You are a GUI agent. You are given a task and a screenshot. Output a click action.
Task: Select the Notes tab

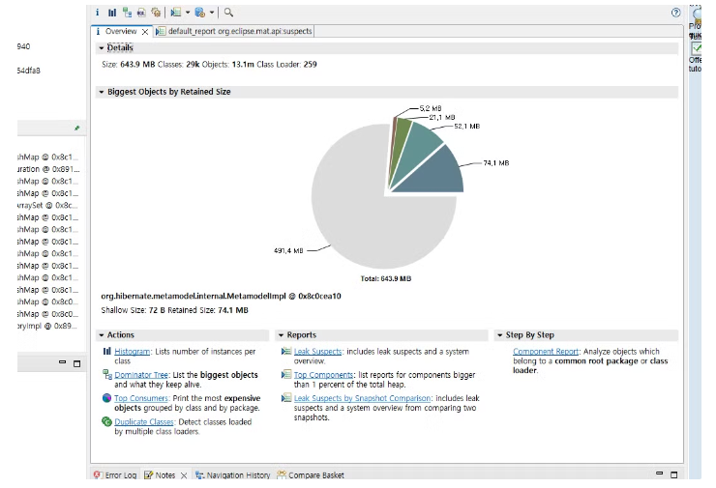(164, 475)
